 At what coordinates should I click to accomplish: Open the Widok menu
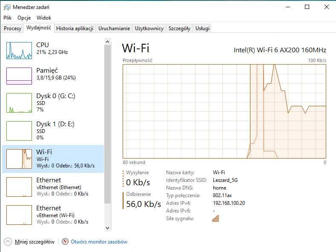coord(44,18)
